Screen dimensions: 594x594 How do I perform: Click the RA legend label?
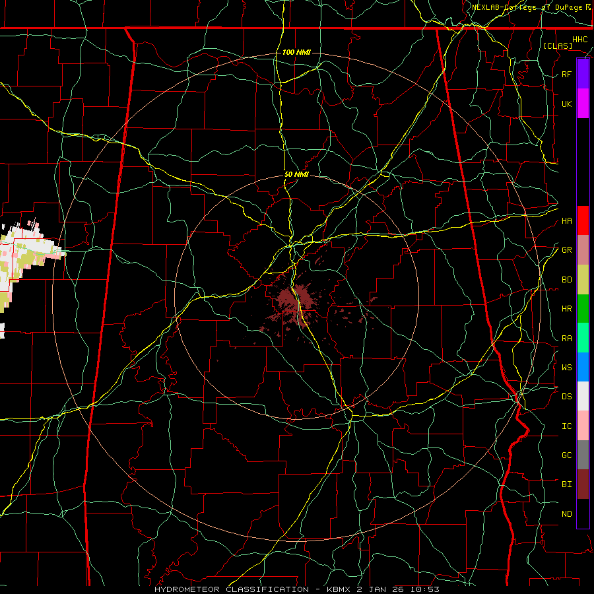(x=566, y=338)
